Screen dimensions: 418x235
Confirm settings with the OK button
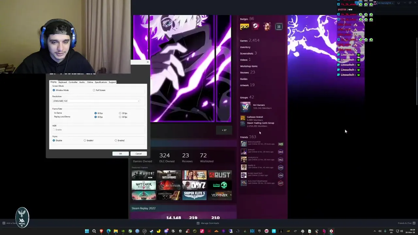point(121,154)
